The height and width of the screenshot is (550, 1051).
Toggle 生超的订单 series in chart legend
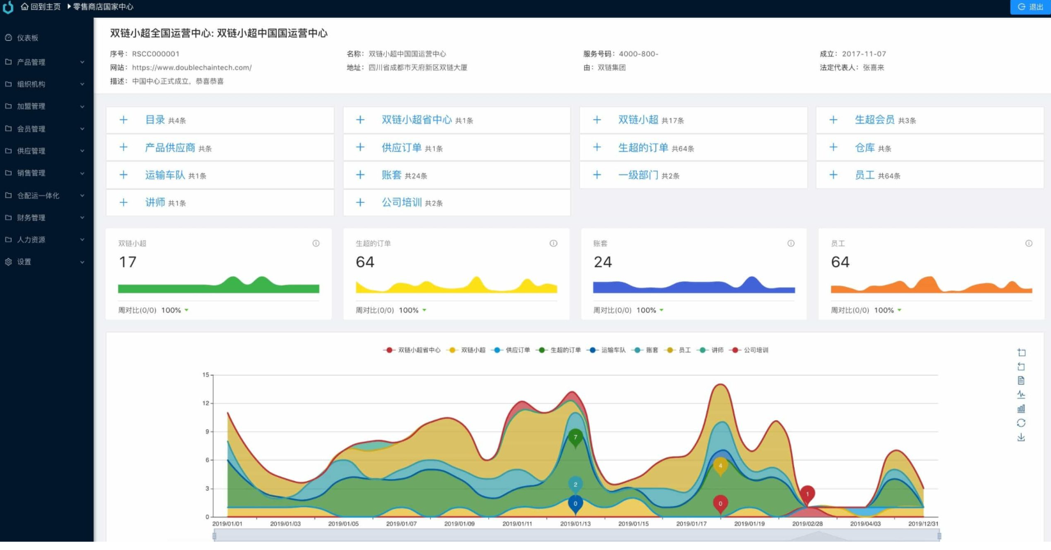point(559,350)
